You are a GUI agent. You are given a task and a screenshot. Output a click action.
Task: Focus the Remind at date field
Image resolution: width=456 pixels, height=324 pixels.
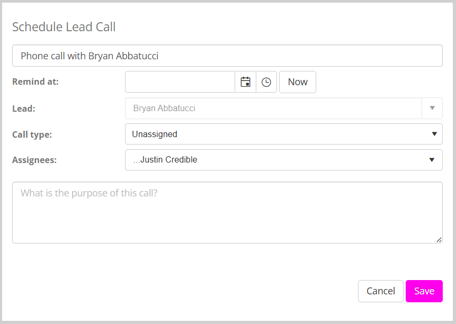point(180,82)
